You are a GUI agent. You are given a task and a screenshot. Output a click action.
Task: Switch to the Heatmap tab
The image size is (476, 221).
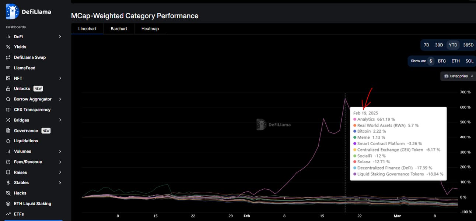150,29
